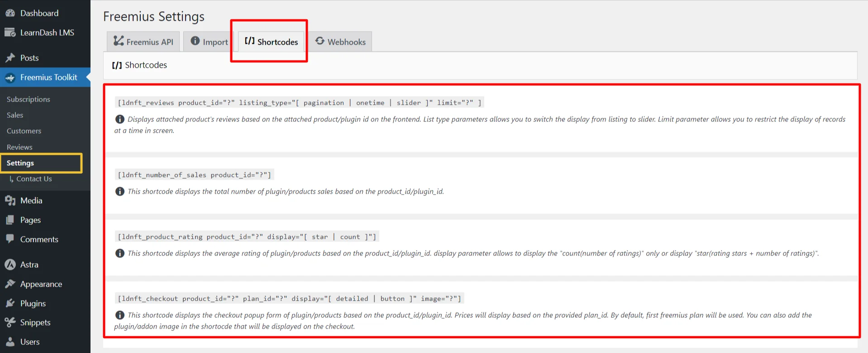Click the ldnft_number_of_sales shortcode text
Viewport: 868px width, 353px height.
(x=195, y=175)
